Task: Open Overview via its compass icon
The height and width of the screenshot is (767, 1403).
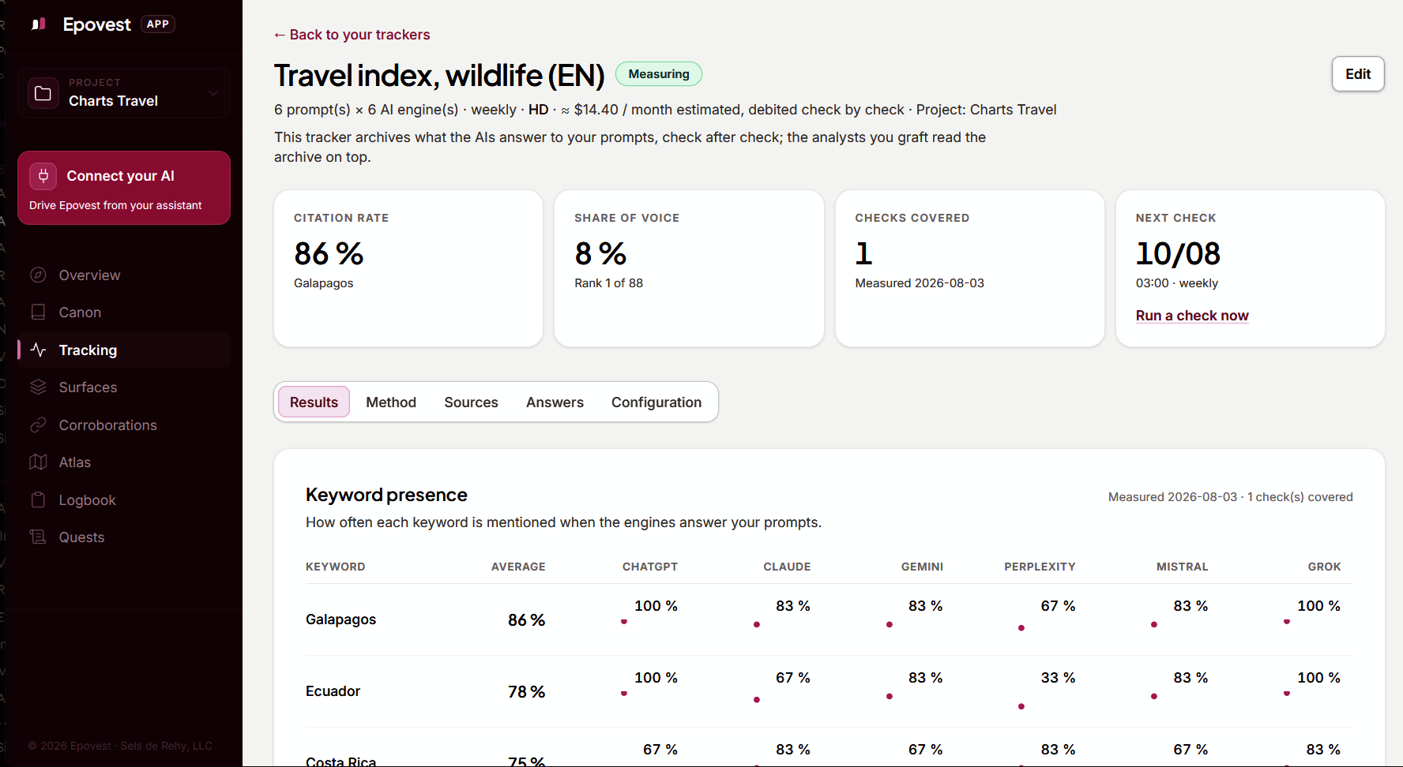Action: tap(38, 275)
